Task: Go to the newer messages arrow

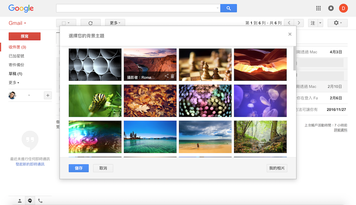Action: [x=289, y=23]
